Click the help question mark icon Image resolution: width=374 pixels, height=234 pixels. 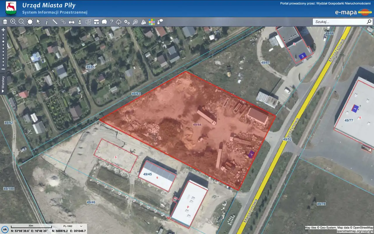pyautogui.click(x=111, y=22)
